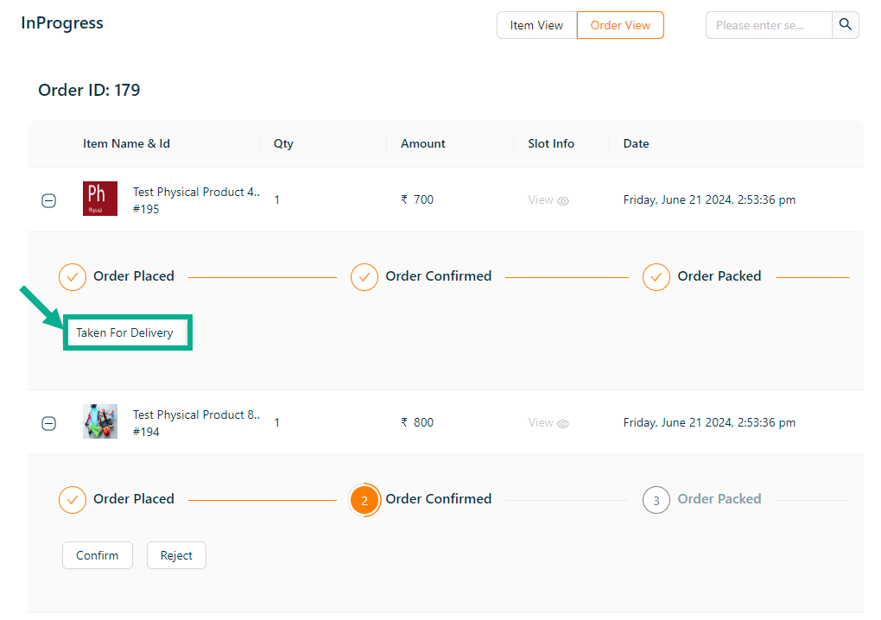881x620 pixels.
Task: Confirm the order for product #194
Action: pyautogui.click(x=98, y=555)
